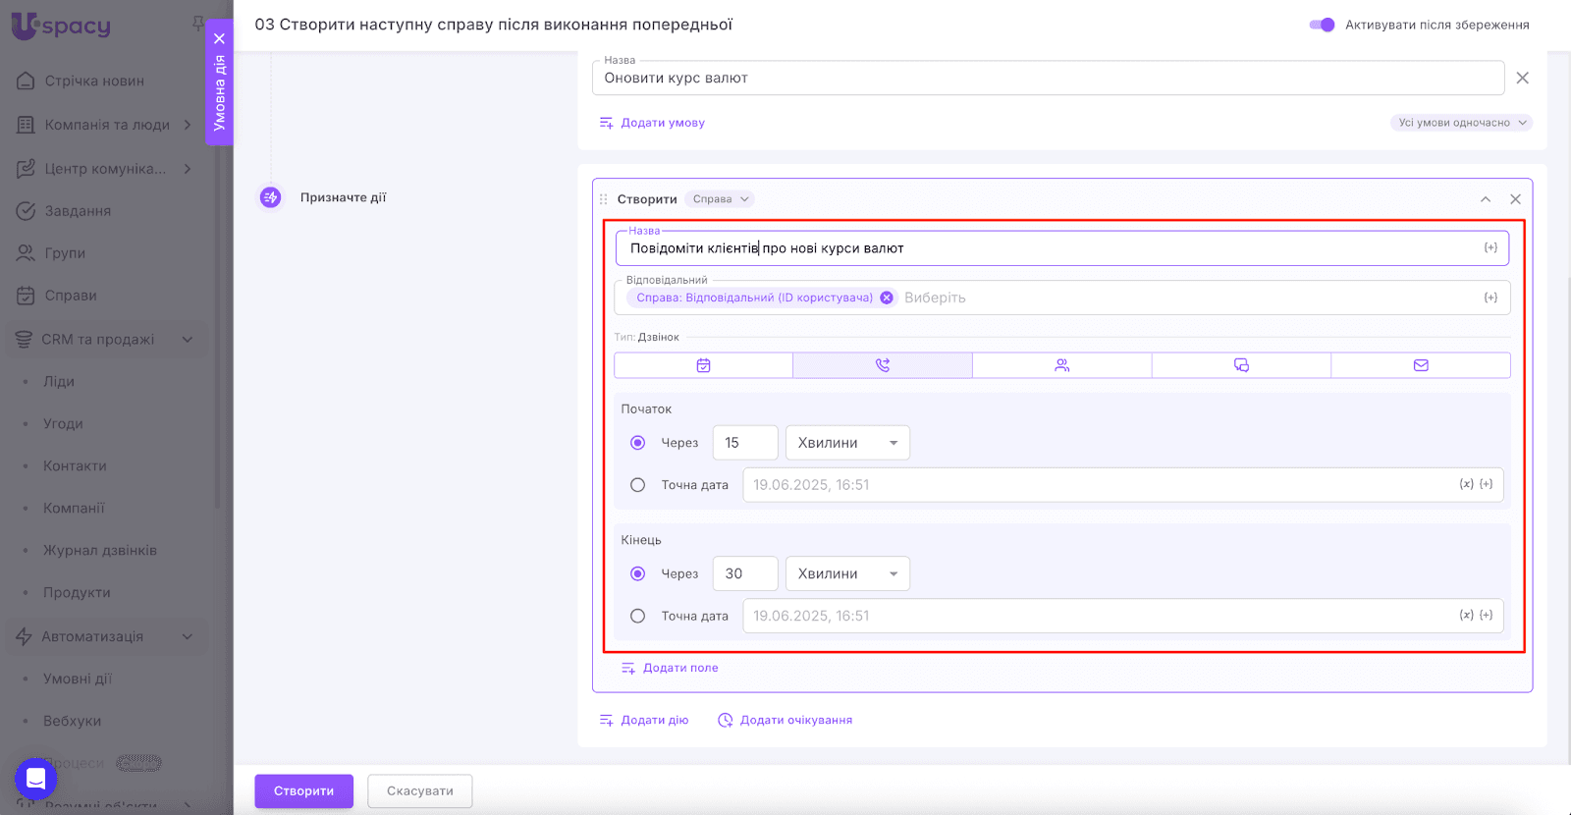Select Через radio under Кінець
The image size is (1571, 815).
pos(638,573)
